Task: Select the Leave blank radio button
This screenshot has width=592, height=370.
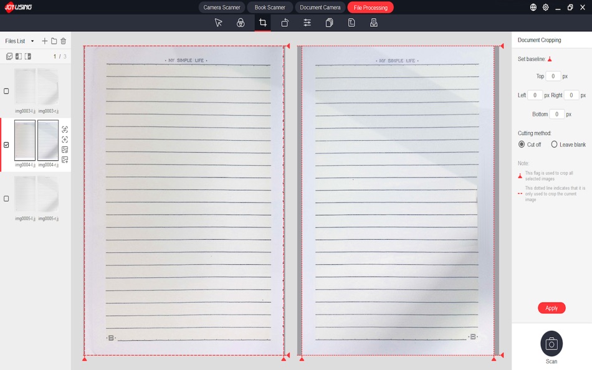Action: [x=553, y=144]
